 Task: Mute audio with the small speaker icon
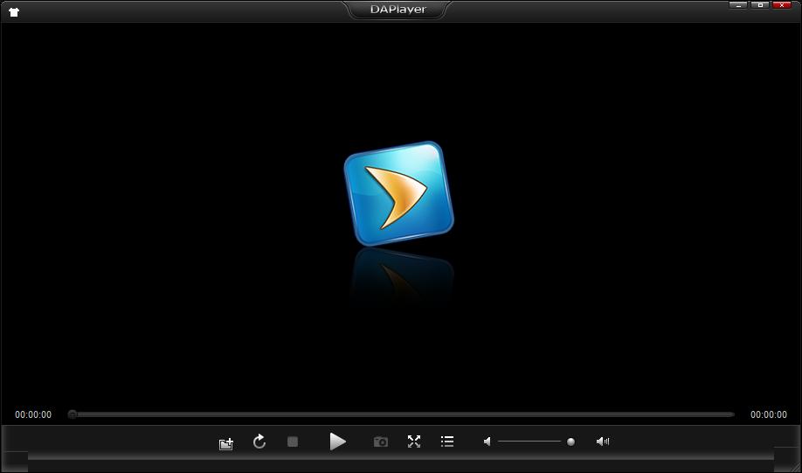coord(487,442)
